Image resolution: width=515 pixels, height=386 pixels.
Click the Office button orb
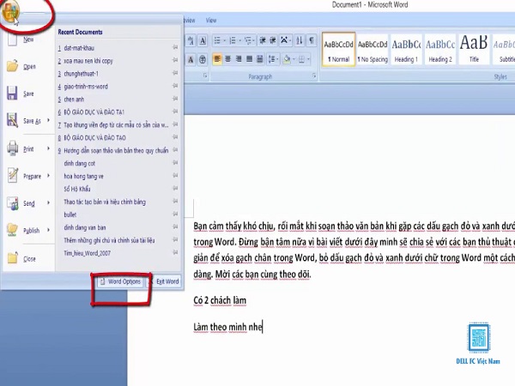pyautogui.click(x=9, y=11)
